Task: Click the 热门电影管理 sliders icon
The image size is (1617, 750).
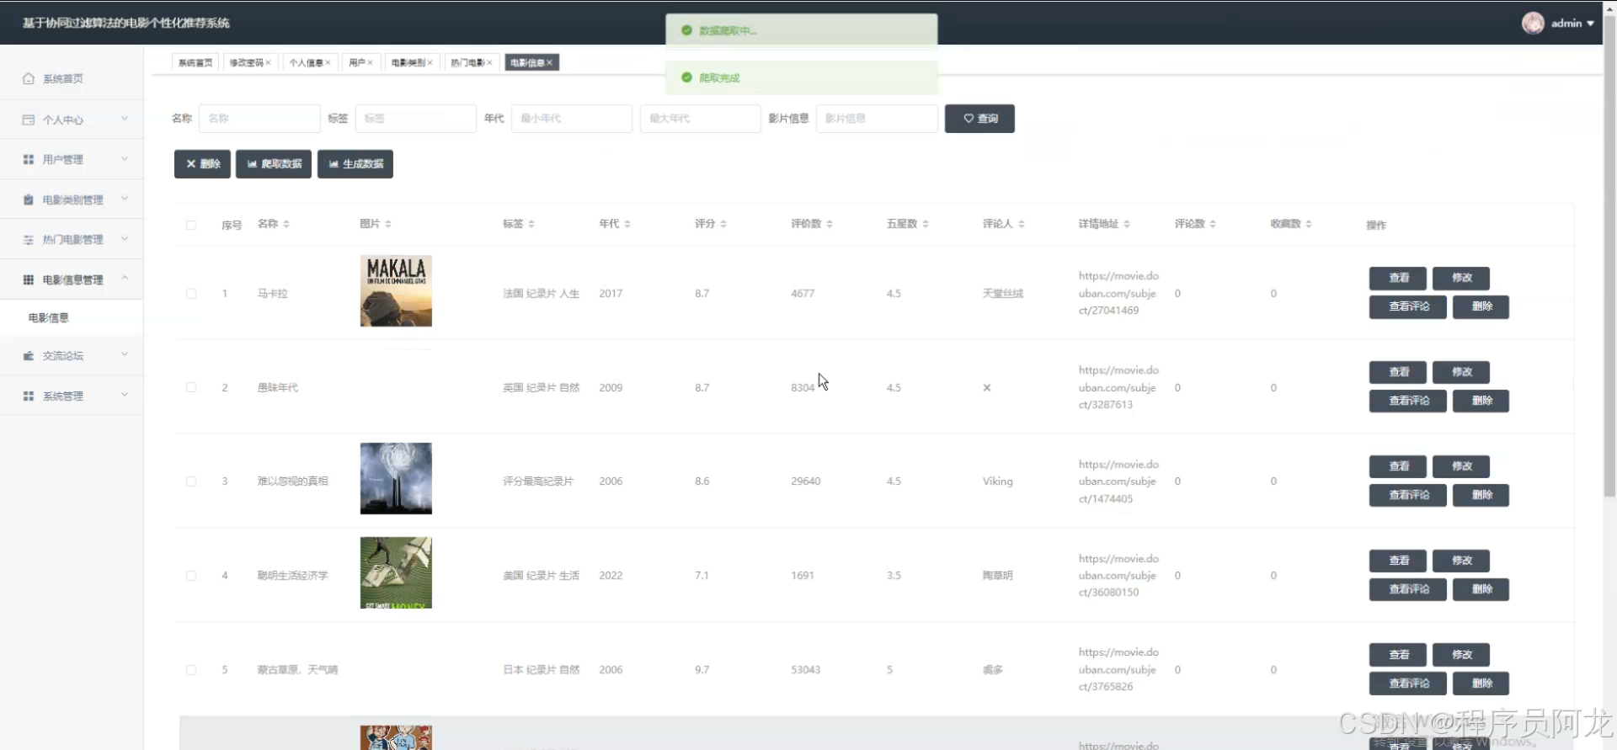Action: pos(28,239)
